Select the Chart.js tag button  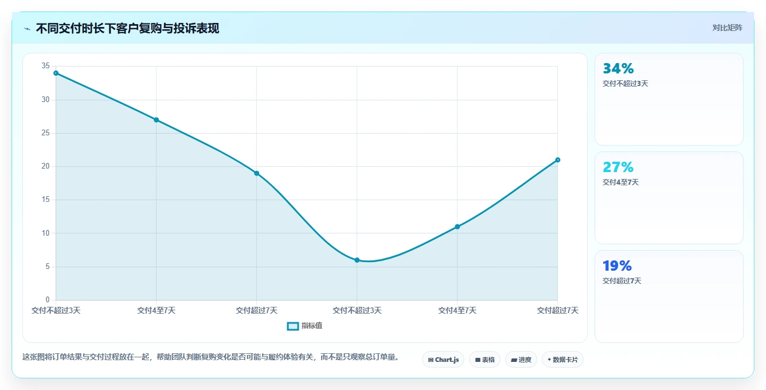click(x=443, y=360)
